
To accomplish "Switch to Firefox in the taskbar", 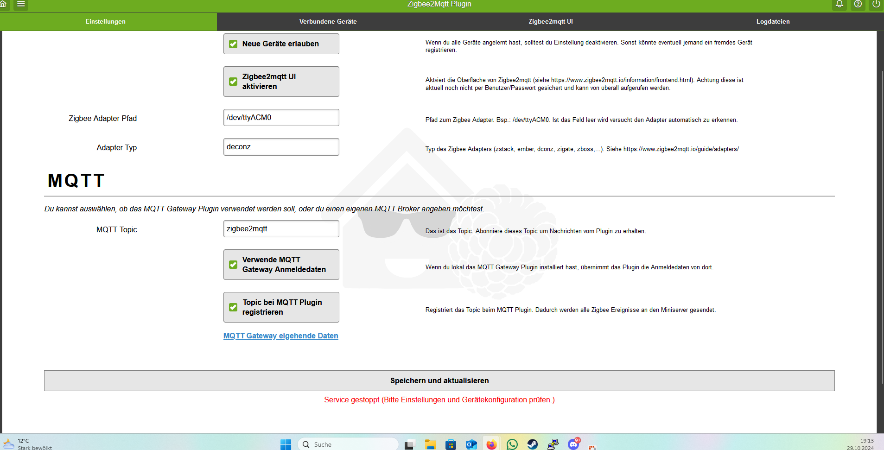I will 491,444.
